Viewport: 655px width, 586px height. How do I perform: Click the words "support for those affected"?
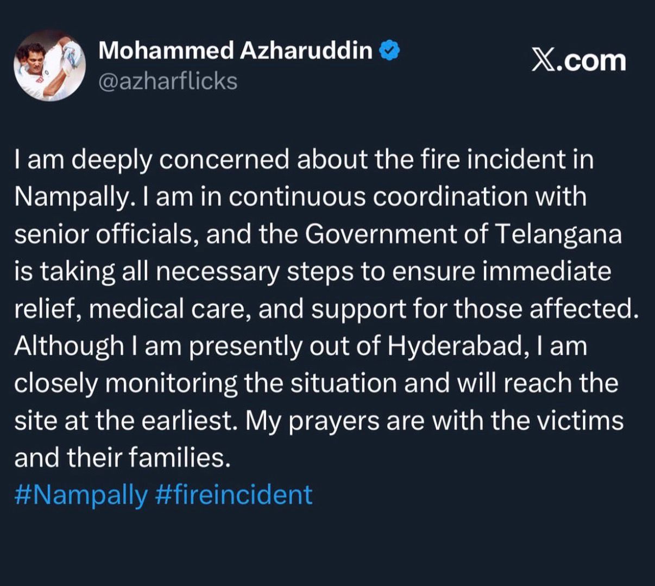tap(471, 309)
